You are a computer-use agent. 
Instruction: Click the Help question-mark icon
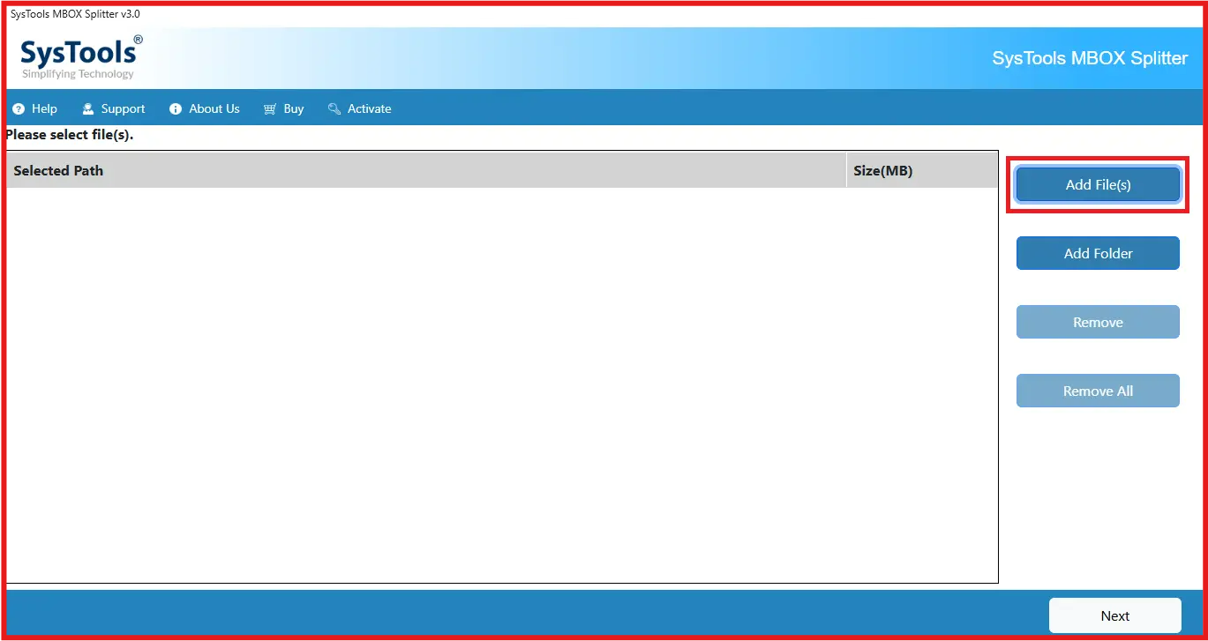tap(19, 109)
